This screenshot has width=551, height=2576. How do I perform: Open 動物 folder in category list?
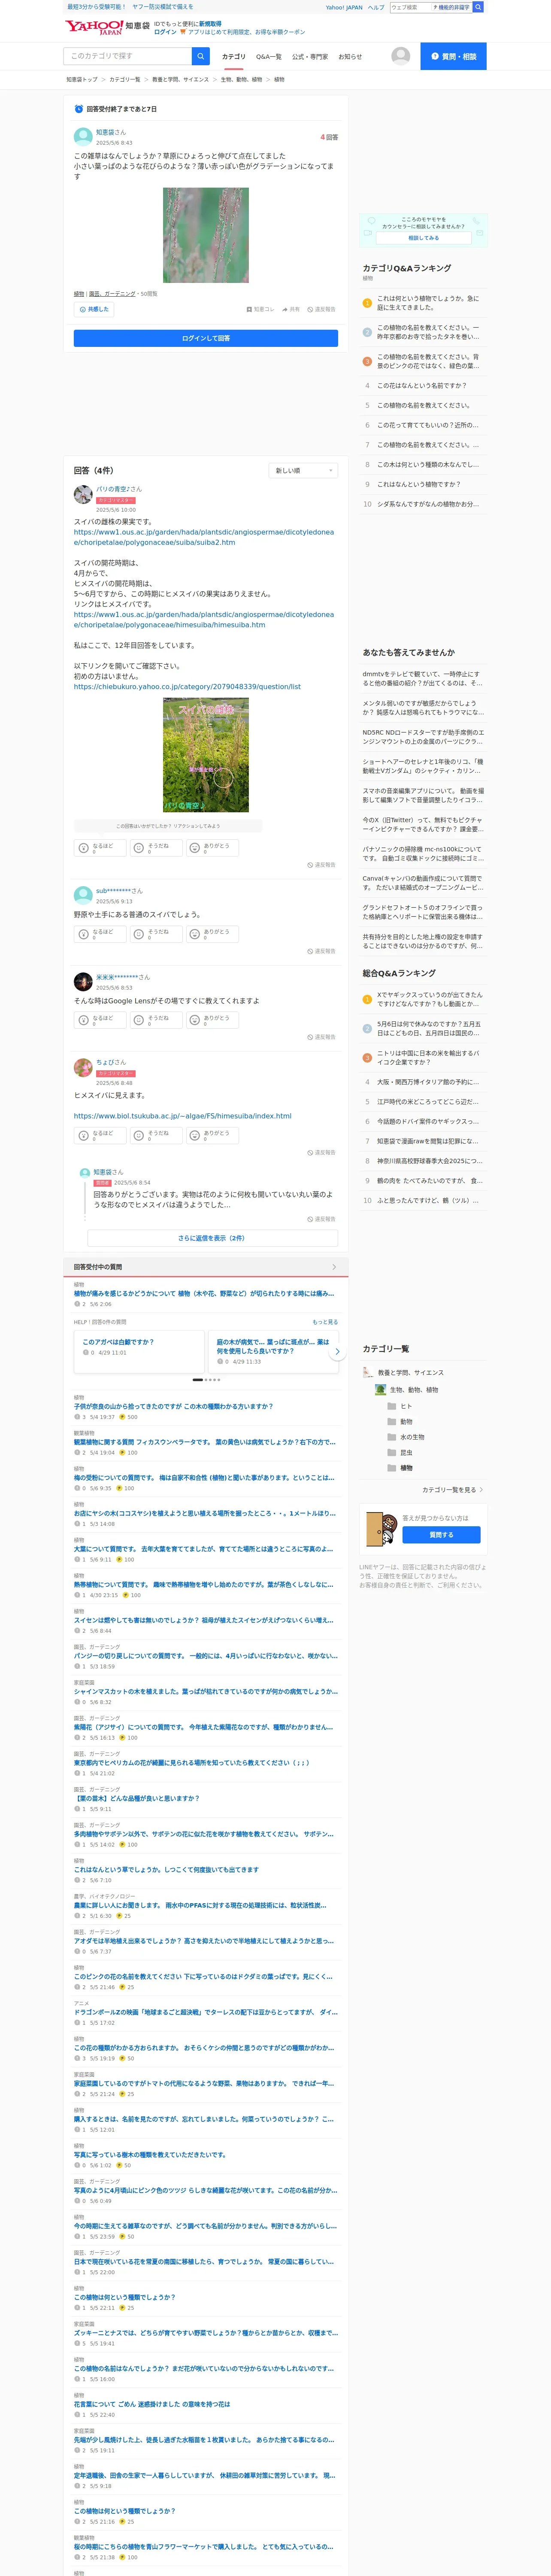[x=399, y=1421]
